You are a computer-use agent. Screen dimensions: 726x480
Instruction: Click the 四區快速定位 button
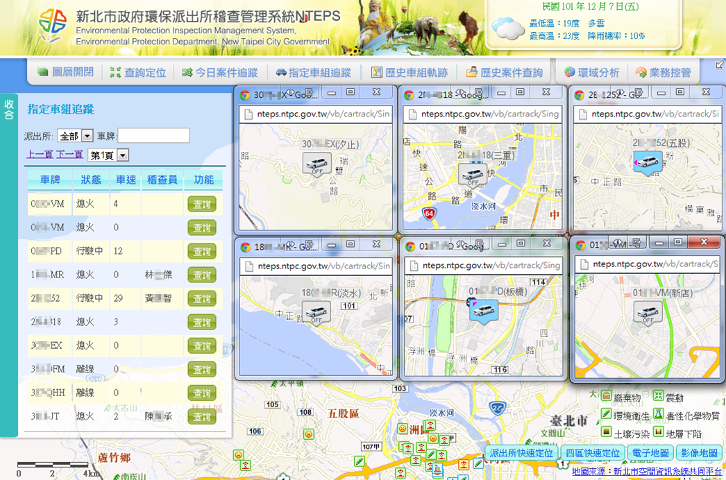pyautogui.click(x=593, y=453)
